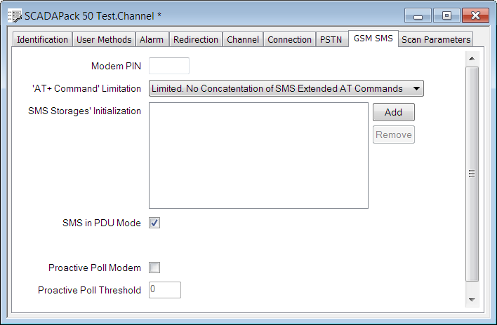Select the Alarm tab

tap(152, 40)
